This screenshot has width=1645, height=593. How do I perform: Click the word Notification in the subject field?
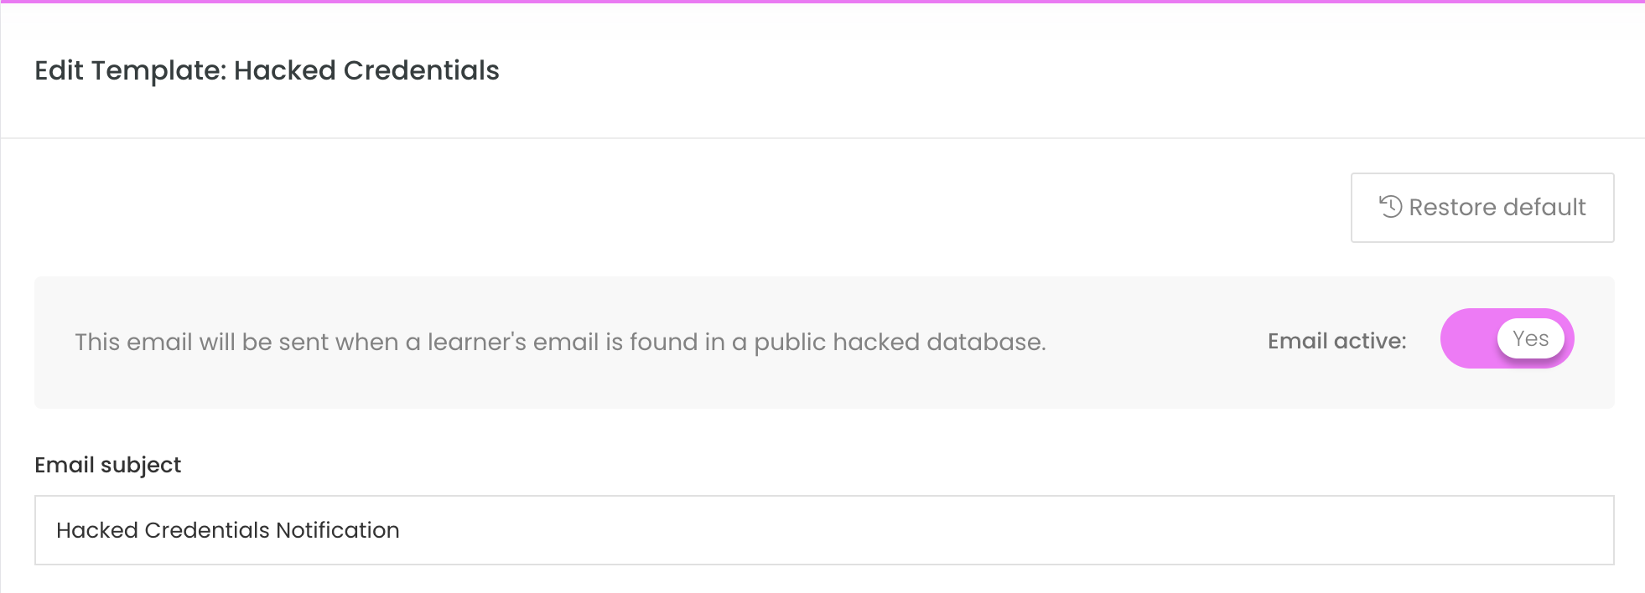pyautogui.click(x=337, y=530)
